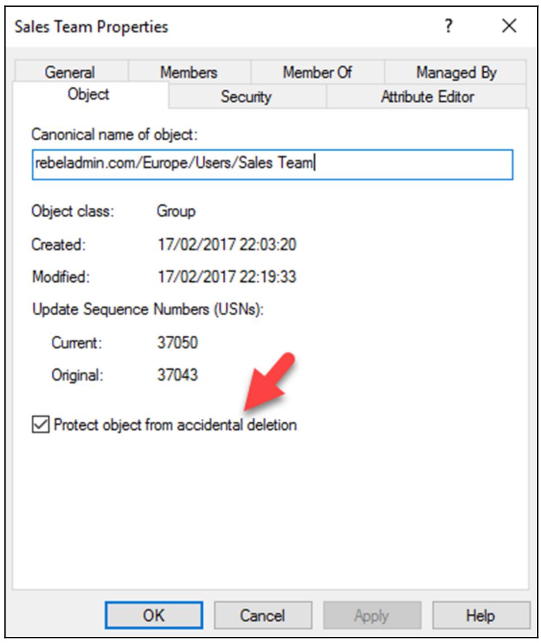Click the Current USN value 37050
The width and height of the screenshot is (541, 643).
178,343
